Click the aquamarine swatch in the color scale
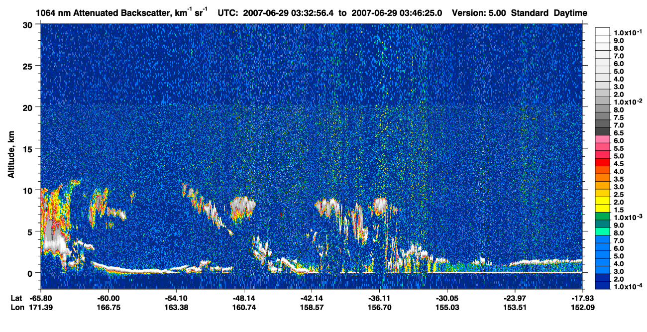 tap(602, 232)
